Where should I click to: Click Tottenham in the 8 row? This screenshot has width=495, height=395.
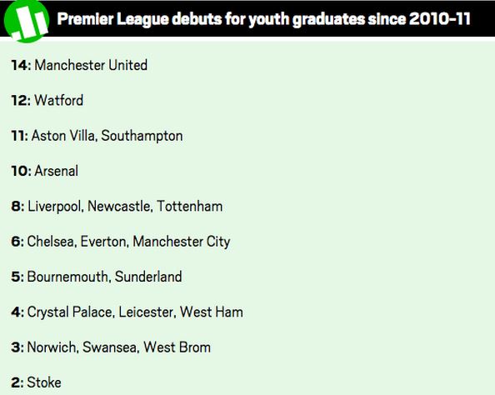190,206
